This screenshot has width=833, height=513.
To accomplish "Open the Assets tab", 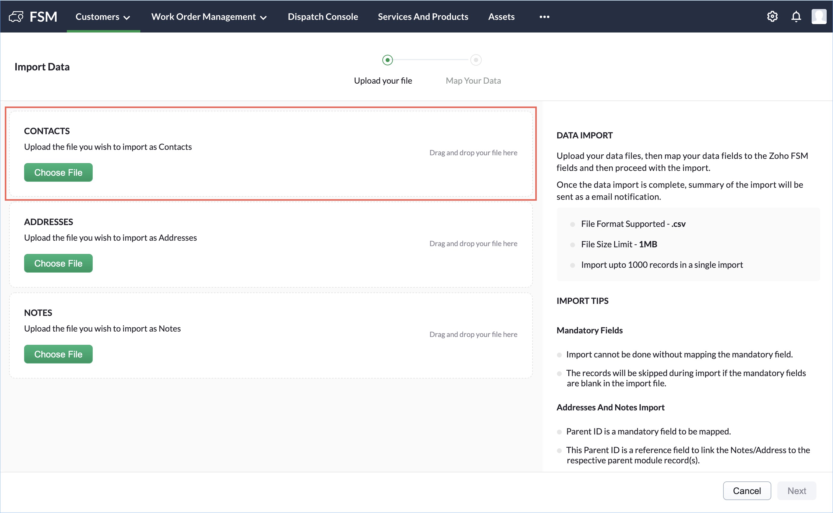I will (501, 17).
